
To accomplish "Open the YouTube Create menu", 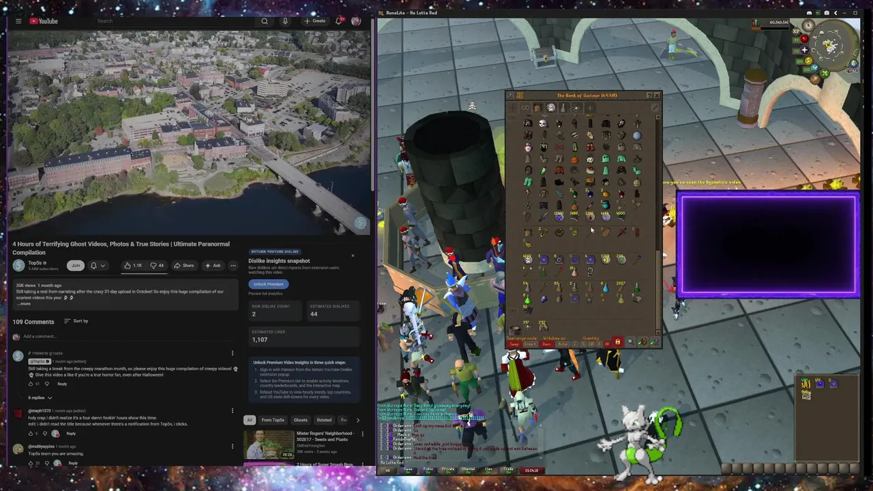I will (x=314, y=21).
